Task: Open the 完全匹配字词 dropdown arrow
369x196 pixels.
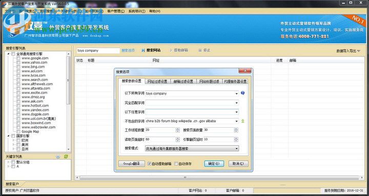Action: click(236, 103)
